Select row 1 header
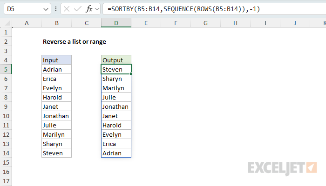 6,32
